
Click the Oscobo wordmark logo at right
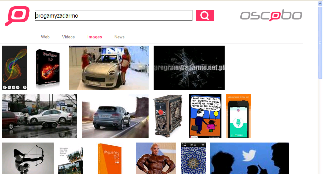point(271,15)
